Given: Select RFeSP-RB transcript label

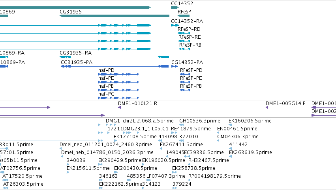Looking at the screenshot, I should click(x=190, y=45).
